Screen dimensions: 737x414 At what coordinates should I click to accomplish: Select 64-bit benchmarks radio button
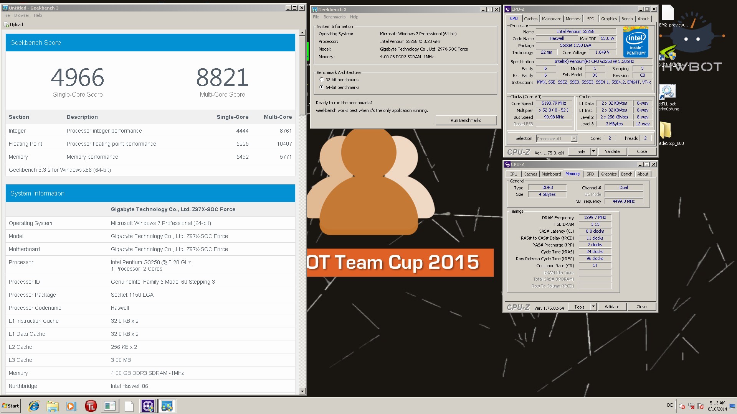pos(321,87)
